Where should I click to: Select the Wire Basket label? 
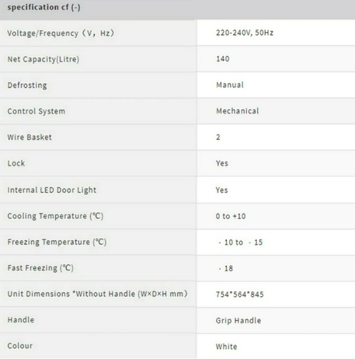click(30, 137)
